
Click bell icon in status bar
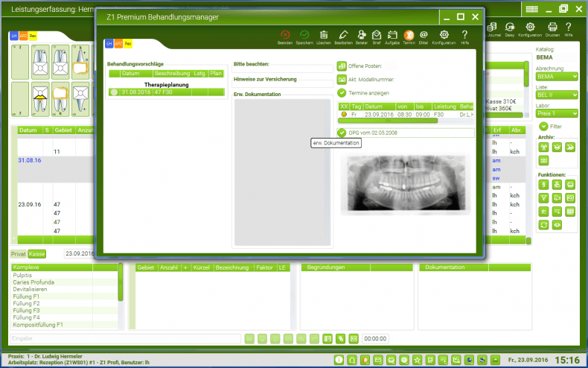click(x=352, y=360)
